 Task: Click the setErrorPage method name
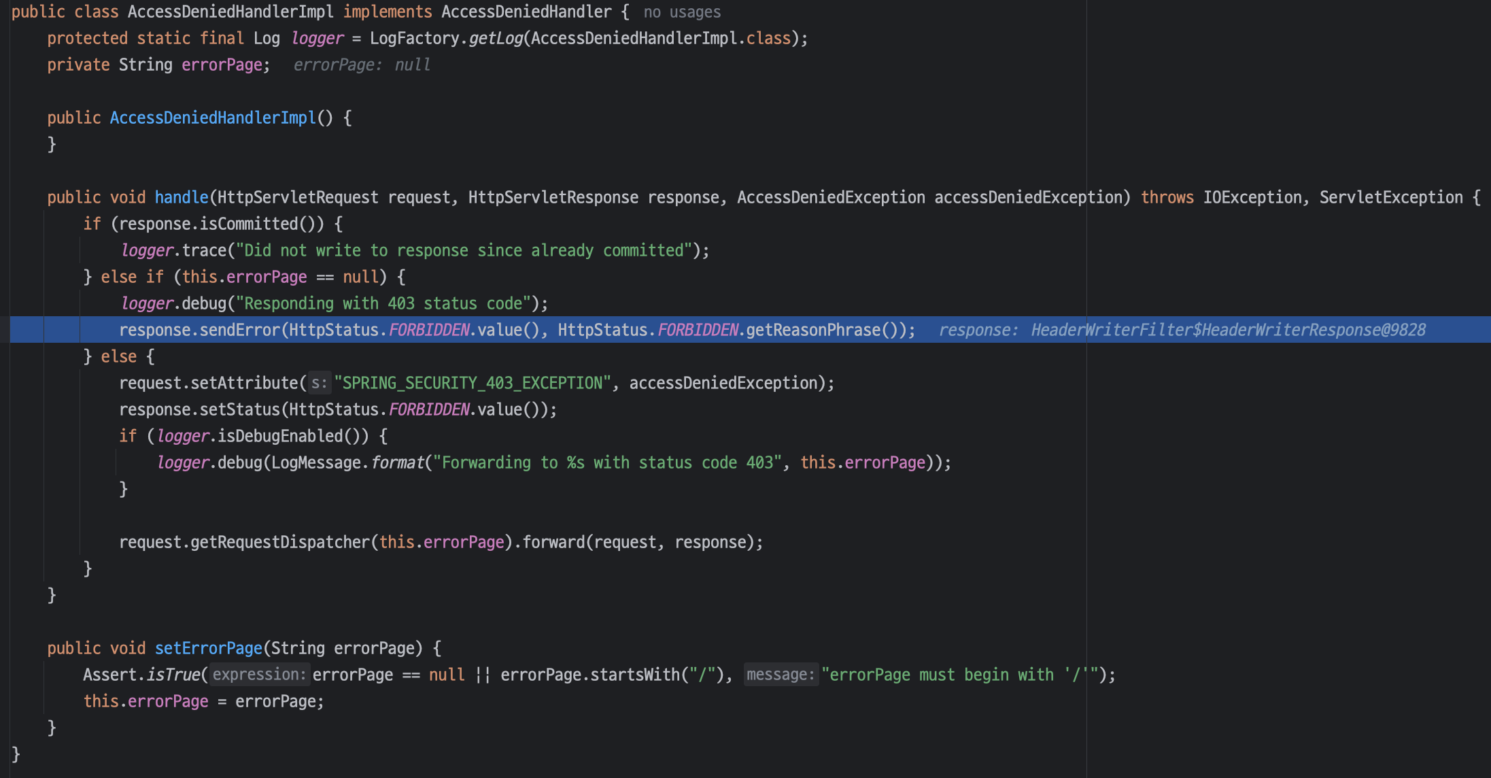(208, 649)
